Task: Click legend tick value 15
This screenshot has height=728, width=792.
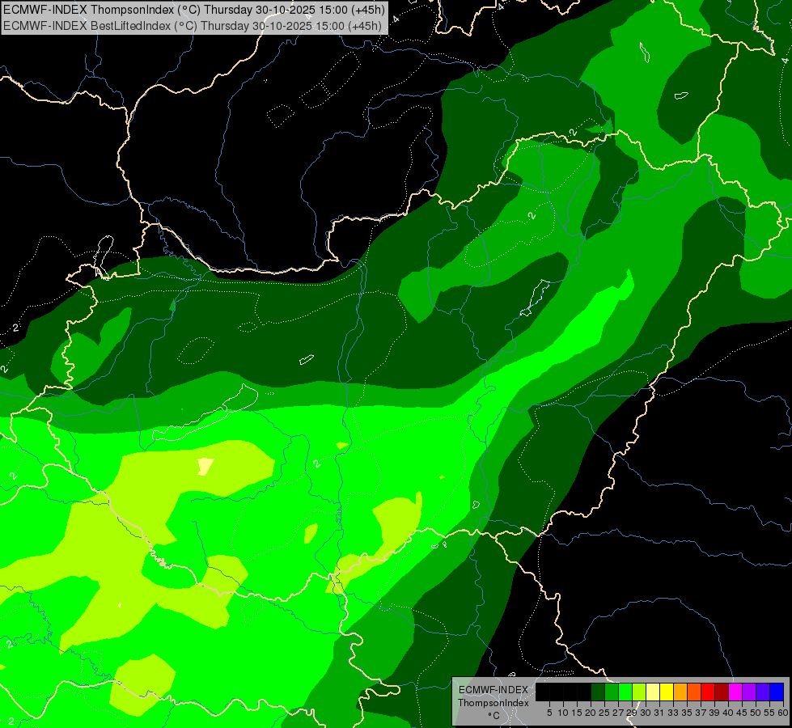Action: click(x=577, y=713)
